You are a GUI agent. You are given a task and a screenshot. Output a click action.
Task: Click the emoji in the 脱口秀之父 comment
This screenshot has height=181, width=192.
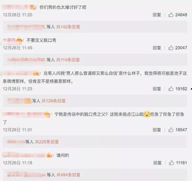[x=147, y=114]
